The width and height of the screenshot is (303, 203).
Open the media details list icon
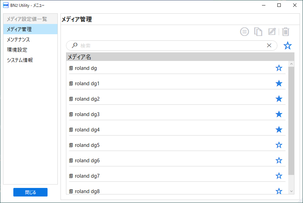tap(245, 32)
